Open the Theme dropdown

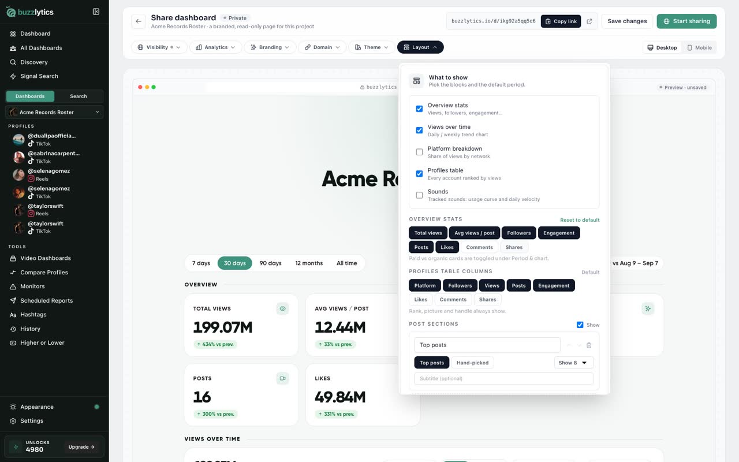click(x=372, y=47)
